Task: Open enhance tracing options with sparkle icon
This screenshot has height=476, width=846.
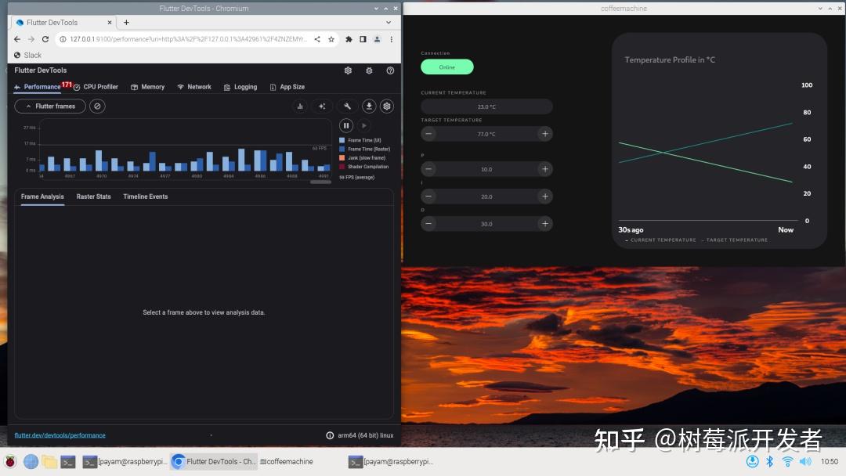Action: (x=323, y=106)
